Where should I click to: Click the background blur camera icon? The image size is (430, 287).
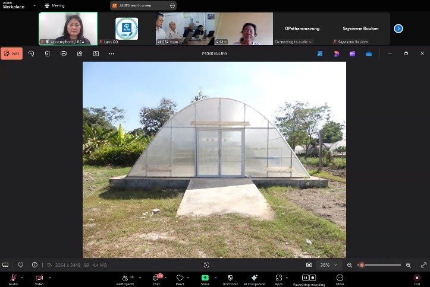[x=309, y=265]
